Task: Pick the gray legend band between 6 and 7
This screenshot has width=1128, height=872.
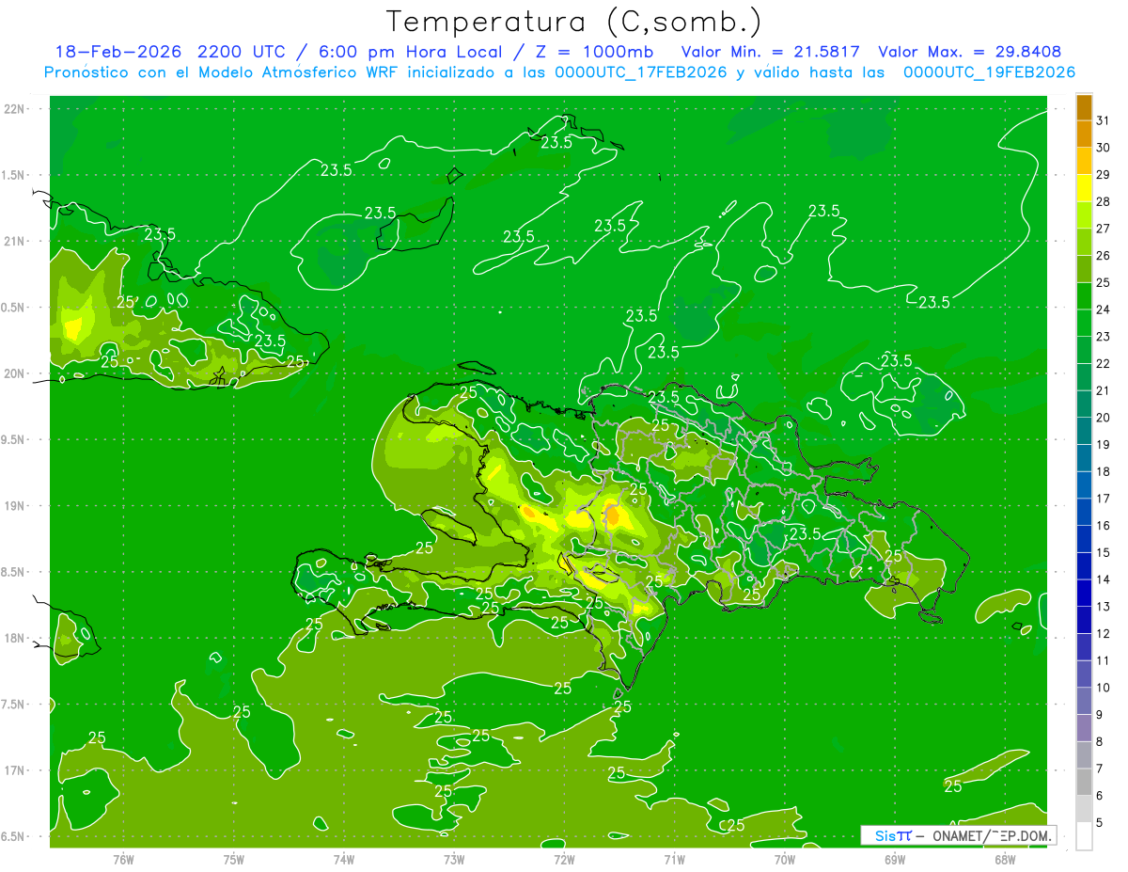Action: pos(1084,782)
